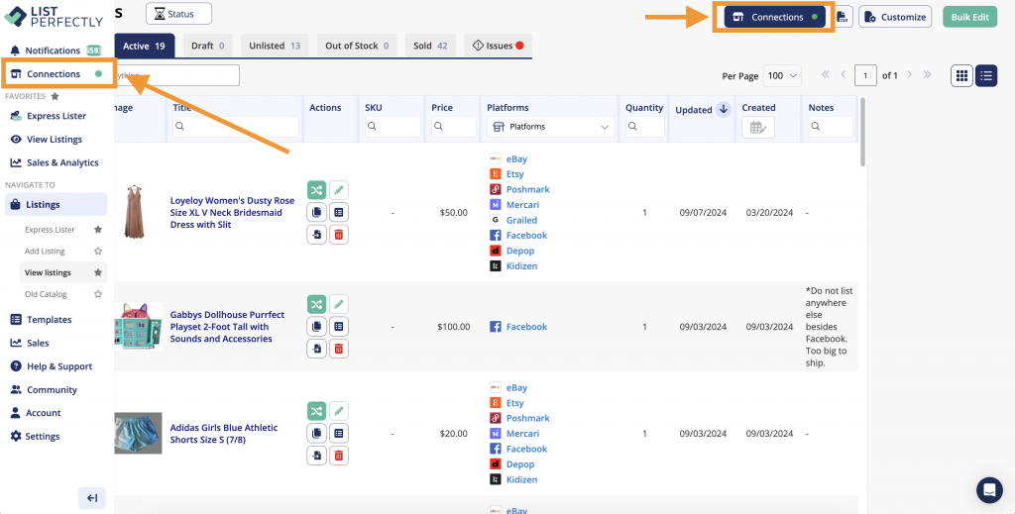Click the Title search field
Image resolution: width=1015 pixels, height=514 pixels.
click(236, 127)
